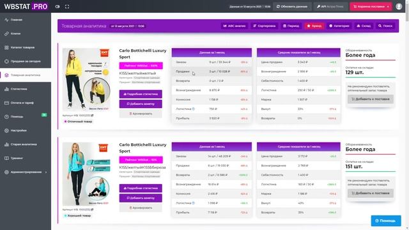409x230 pixels.
Task: Click the eye icon beside WBSTAT.PRO logo
Action: click(x=58, y=6)
